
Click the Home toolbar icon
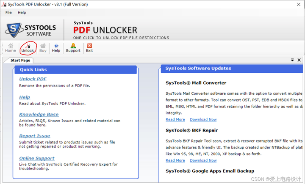tap(11, 48)
